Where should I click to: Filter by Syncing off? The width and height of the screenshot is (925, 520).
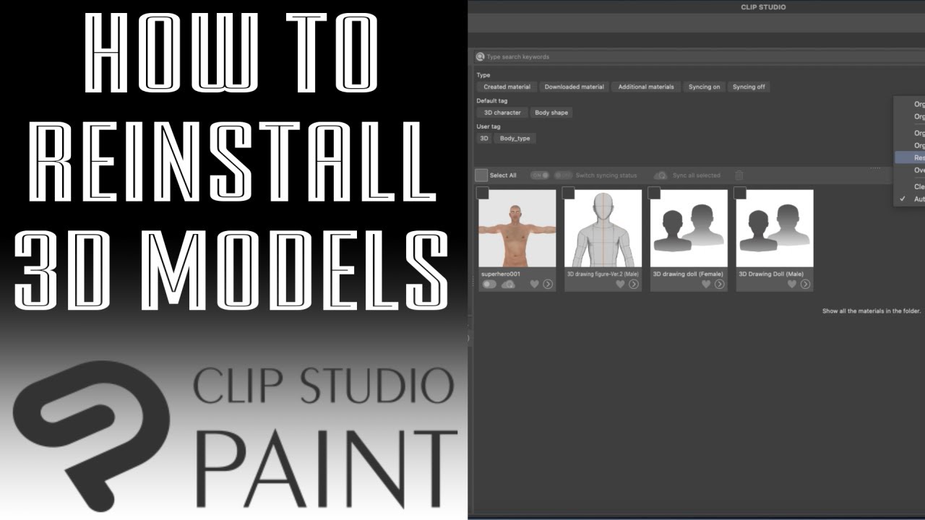click(x=749, y=87)
